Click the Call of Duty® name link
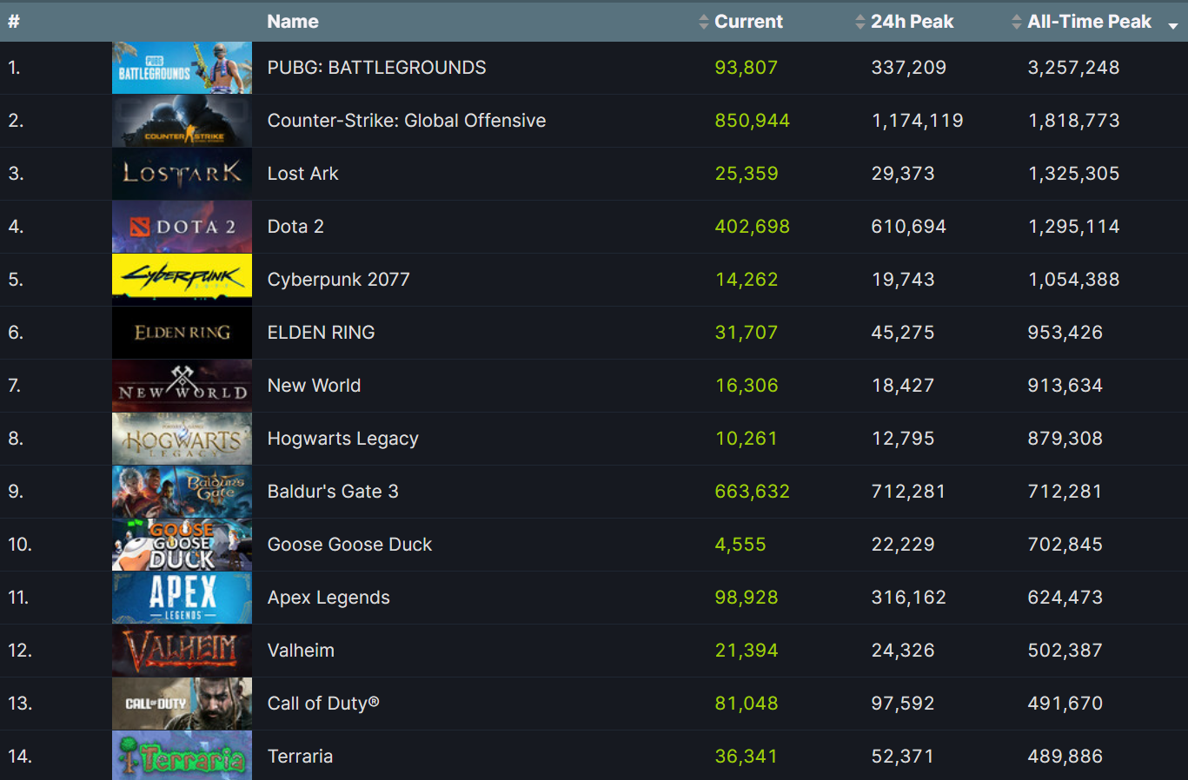This screenshot has height=780, width=1188. pyautogui.click(x=323, y=704)
